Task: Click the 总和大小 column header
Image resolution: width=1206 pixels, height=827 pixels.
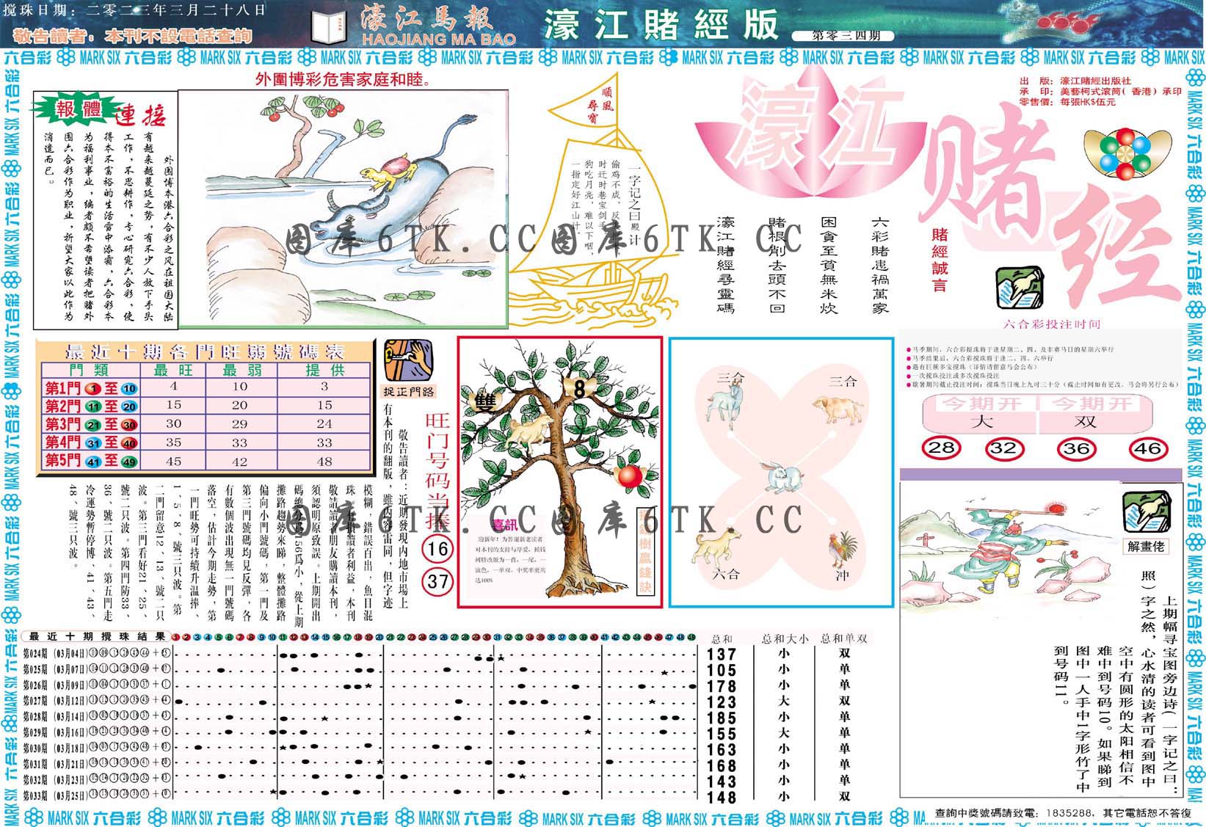Action: [x=785, y=638]
